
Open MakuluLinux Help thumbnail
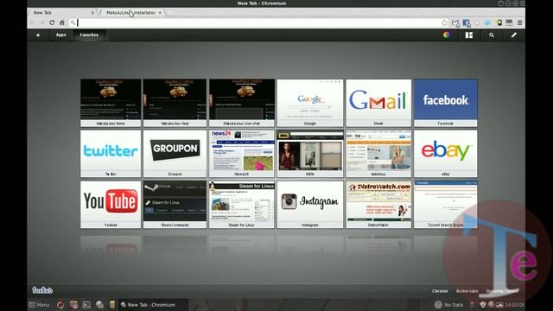(175, 103)
